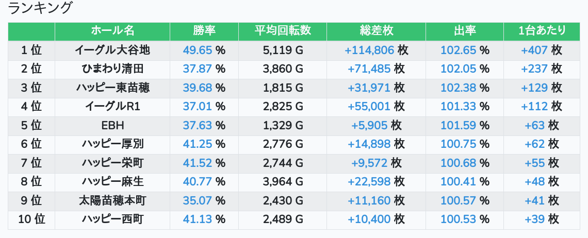Click the +114,806 total difference value

(x=369, y=50)
